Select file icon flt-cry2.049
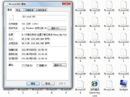The width and height of the screenshot is (130, 97). tap(95, 52)
